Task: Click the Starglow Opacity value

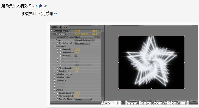Action: [x=77, y=96]
